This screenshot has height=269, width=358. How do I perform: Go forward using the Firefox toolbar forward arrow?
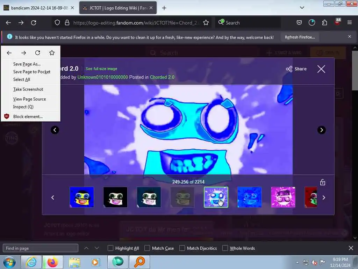21,23
